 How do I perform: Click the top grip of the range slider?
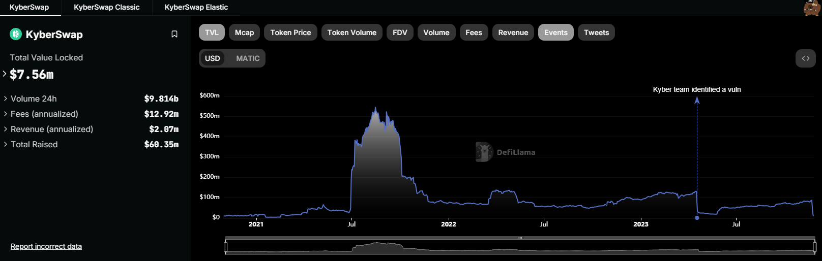point(520,238)
